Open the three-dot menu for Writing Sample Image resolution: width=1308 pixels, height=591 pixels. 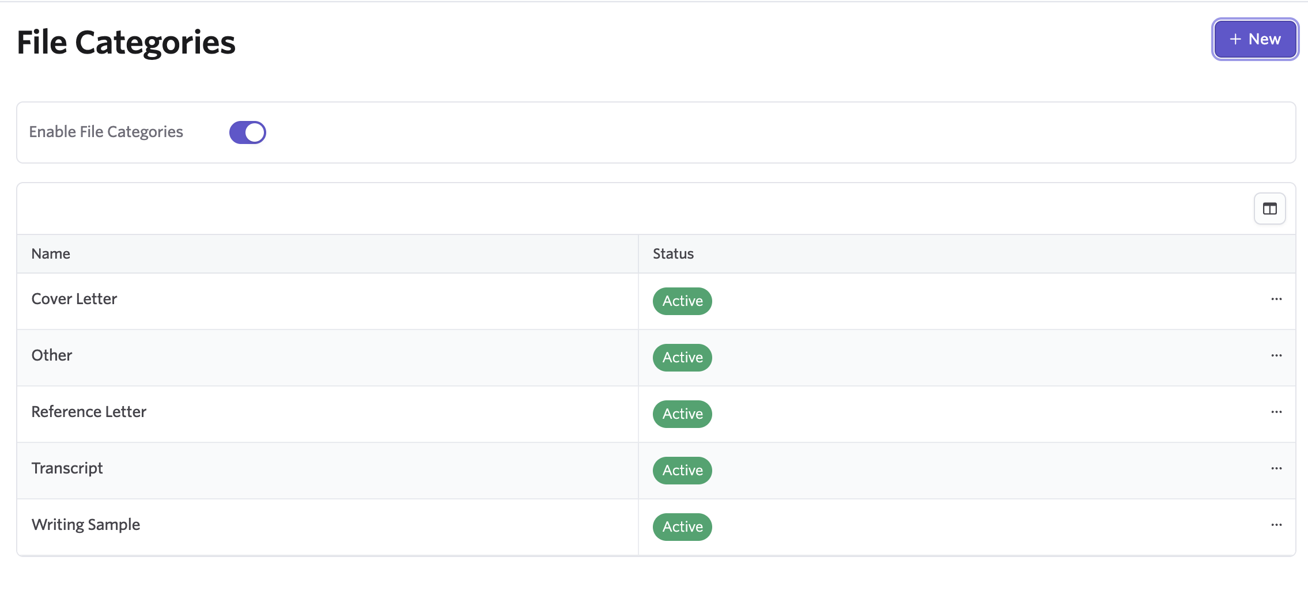(1276, 525)
